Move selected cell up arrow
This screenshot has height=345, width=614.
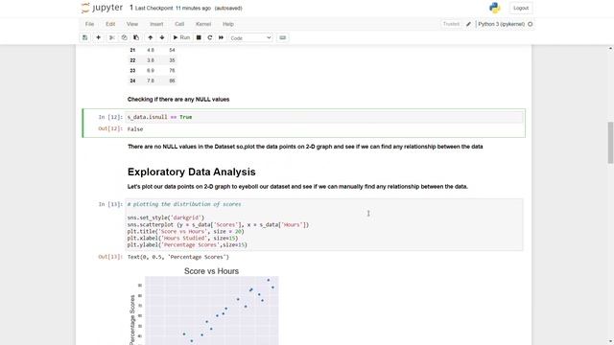coord(150,37)
